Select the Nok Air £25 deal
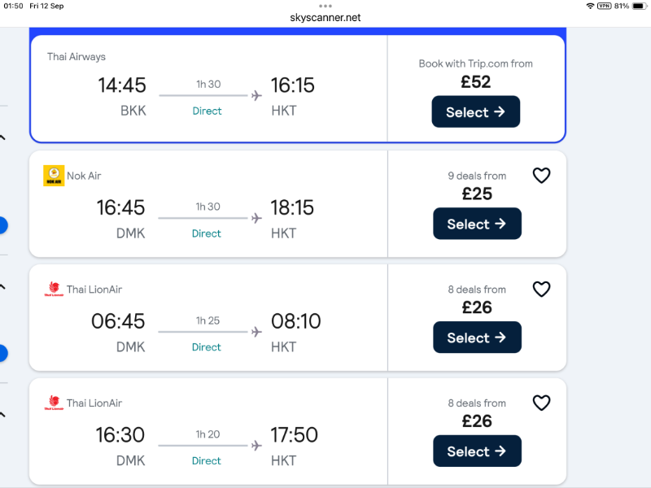Screen dimensions: 651x488 click(477, 224)
